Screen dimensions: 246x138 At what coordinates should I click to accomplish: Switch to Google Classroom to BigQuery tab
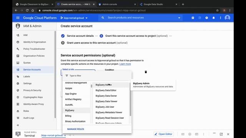point(35,4)
